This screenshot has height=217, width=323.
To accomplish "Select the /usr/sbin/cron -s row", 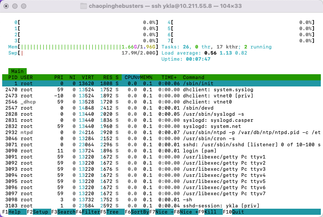I will coord(161,138).
